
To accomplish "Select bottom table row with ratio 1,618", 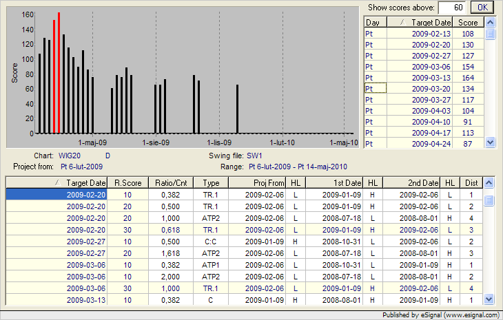I will 167,253.
